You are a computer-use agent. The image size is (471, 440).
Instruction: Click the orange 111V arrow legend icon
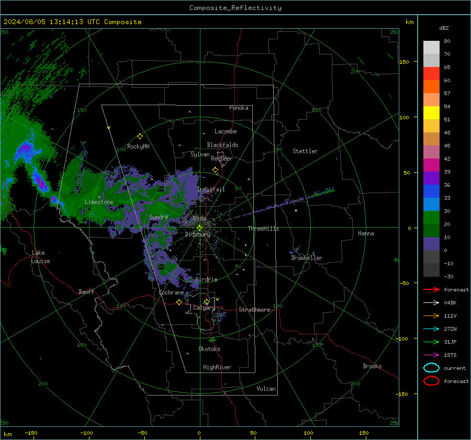tap(431, 315)
